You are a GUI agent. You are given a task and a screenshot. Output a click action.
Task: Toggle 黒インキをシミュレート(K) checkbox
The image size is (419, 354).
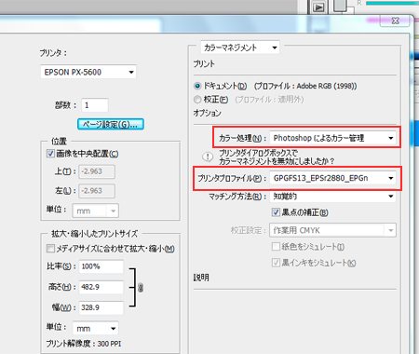tap(276, 263)
